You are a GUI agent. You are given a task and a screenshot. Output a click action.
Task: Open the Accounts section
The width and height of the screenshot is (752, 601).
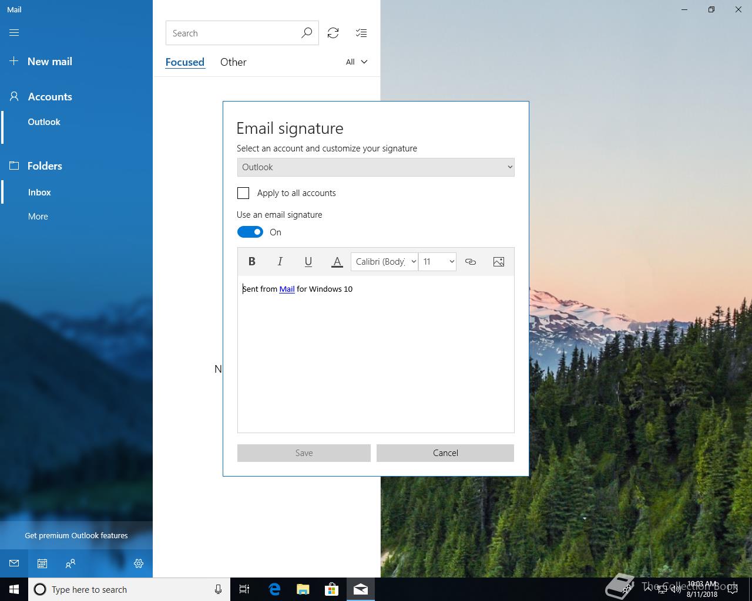pos(41,97)
